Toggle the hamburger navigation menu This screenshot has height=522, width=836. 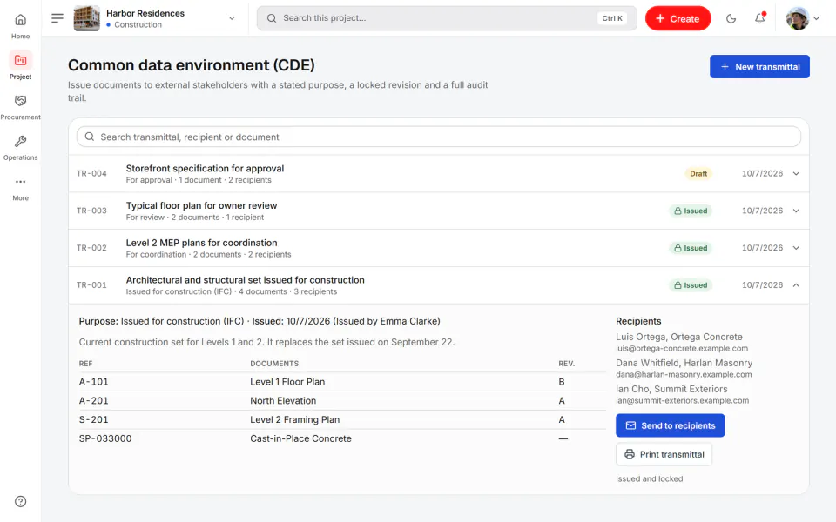[x=57, y=18]
